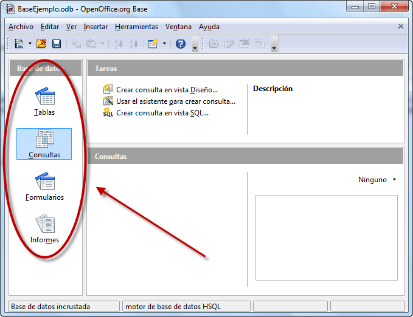Maximize the Base window

pyautogui.click(x=372, y=7)
